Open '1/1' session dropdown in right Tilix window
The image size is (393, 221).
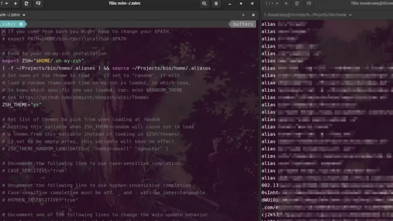pyautogui.click(x=272, y=4)
